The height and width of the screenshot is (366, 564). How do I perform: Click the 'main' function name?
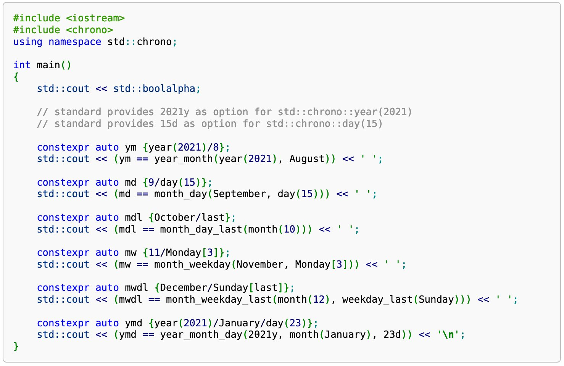[x=48, y=65]
